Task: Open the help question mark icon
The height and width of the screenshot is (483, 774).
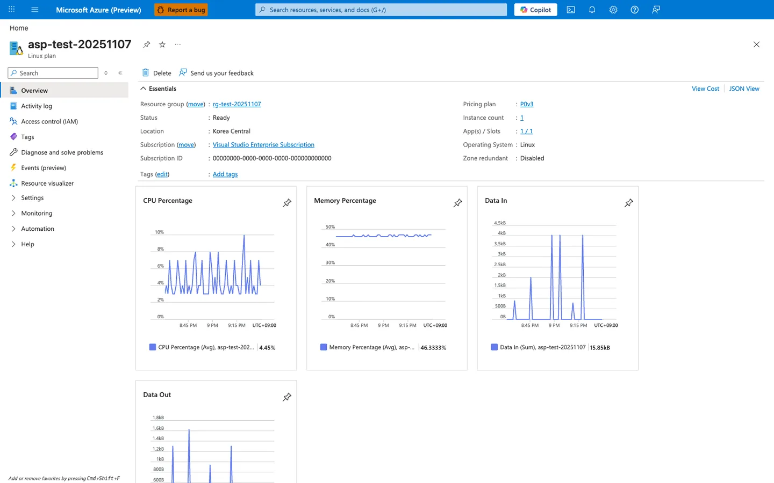Action: pyautogui.click(x=635, y=10)
